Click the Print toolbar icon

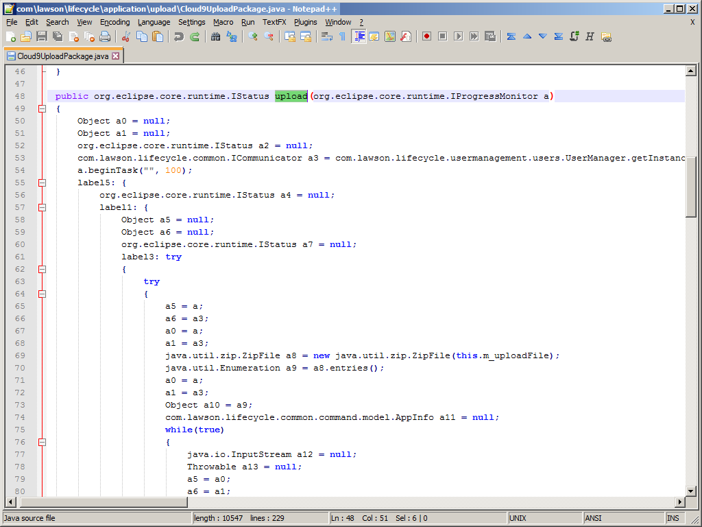[x=105, y=36]
